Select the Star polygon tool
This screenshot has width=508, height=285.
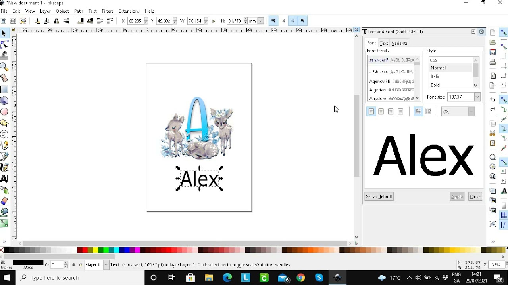(x=4, y=123)
